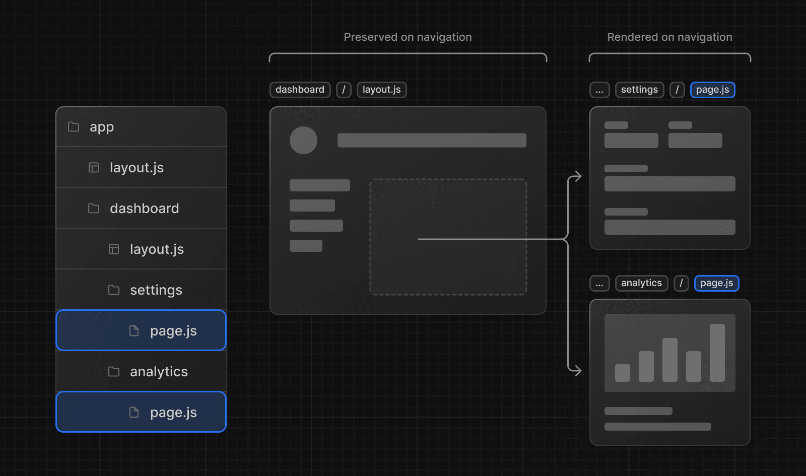Toggle highlight on the settings page.js breadcrumb chip
806x476 pixels.
(x=712, y=90)
